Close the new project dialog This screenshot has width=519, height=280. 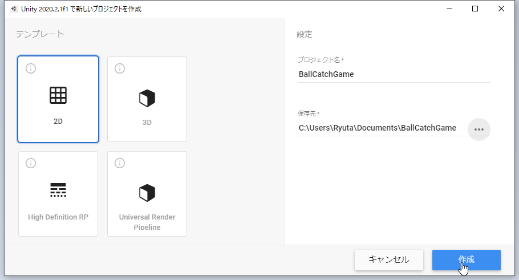point(501,9)
